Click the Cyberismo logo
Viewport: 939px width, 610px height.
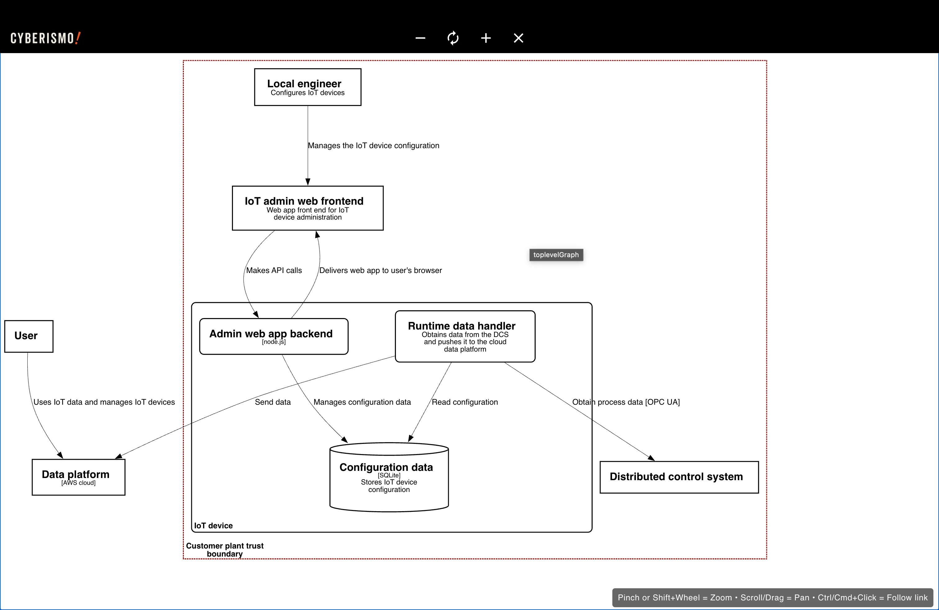coord(45,38)
